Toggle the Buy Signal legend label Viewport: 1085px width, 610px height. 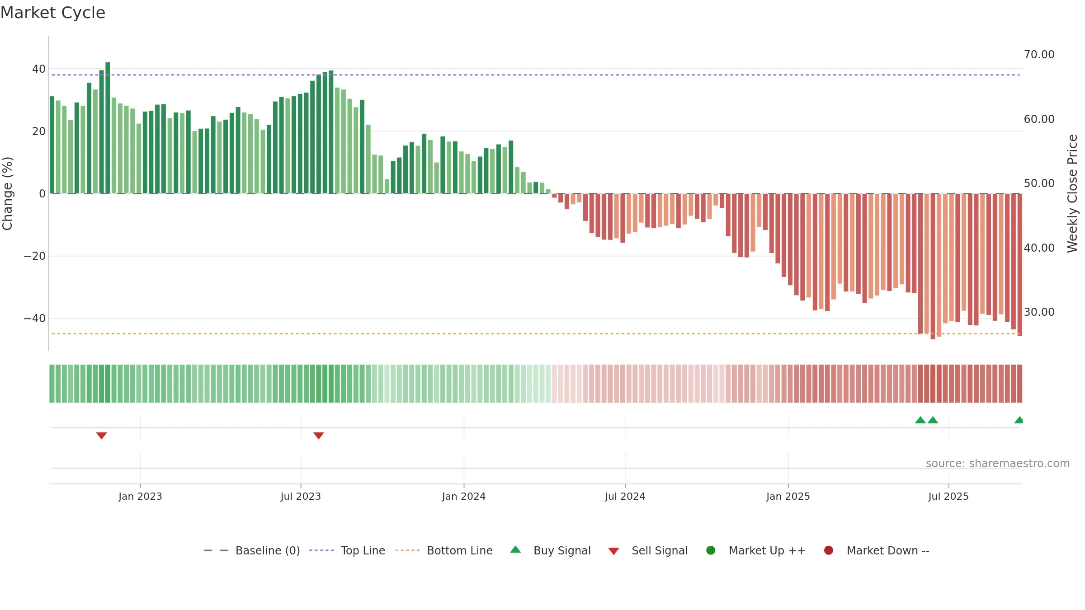[562, 550]
